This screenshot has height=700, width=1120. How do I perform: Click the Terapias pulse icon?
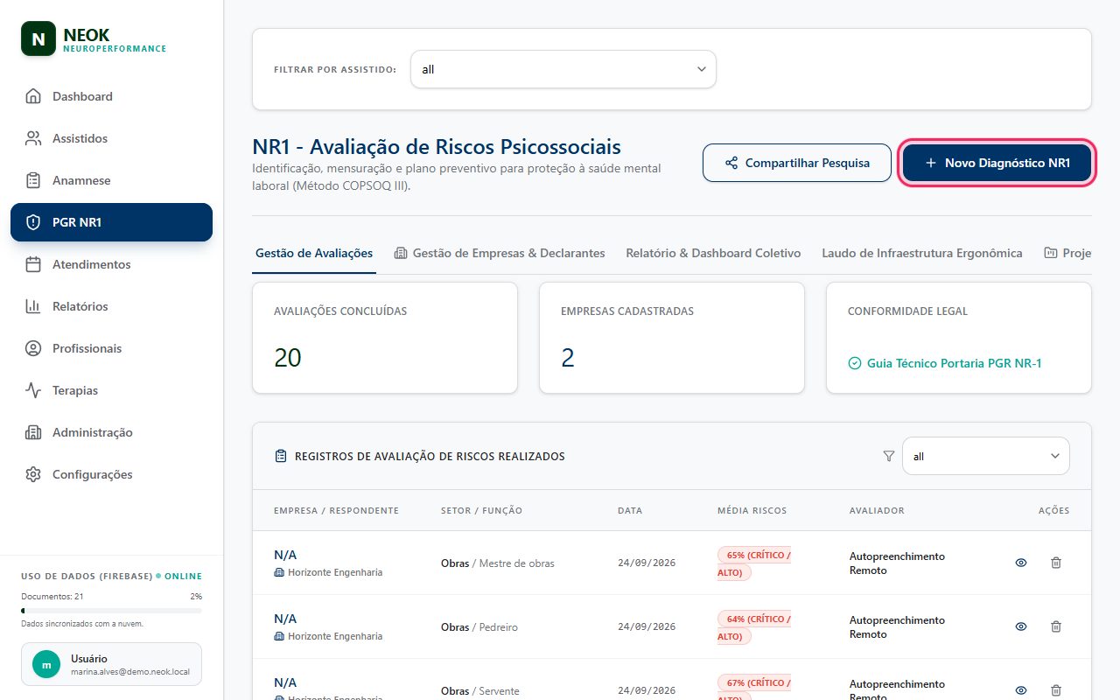33,390
